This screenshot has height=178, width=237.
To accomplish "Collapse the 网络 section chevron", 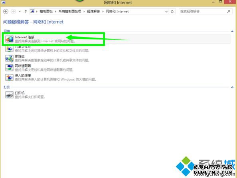I will click(x=232, y=32).
